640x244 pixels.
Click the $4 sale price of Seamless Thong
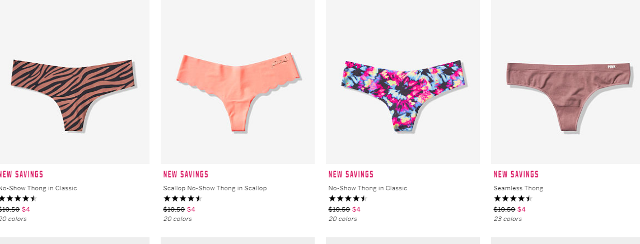tap(521, 209)
